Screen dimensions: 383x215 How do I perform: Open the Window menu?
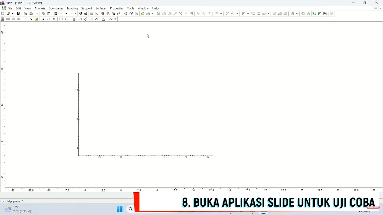[143, 8]
